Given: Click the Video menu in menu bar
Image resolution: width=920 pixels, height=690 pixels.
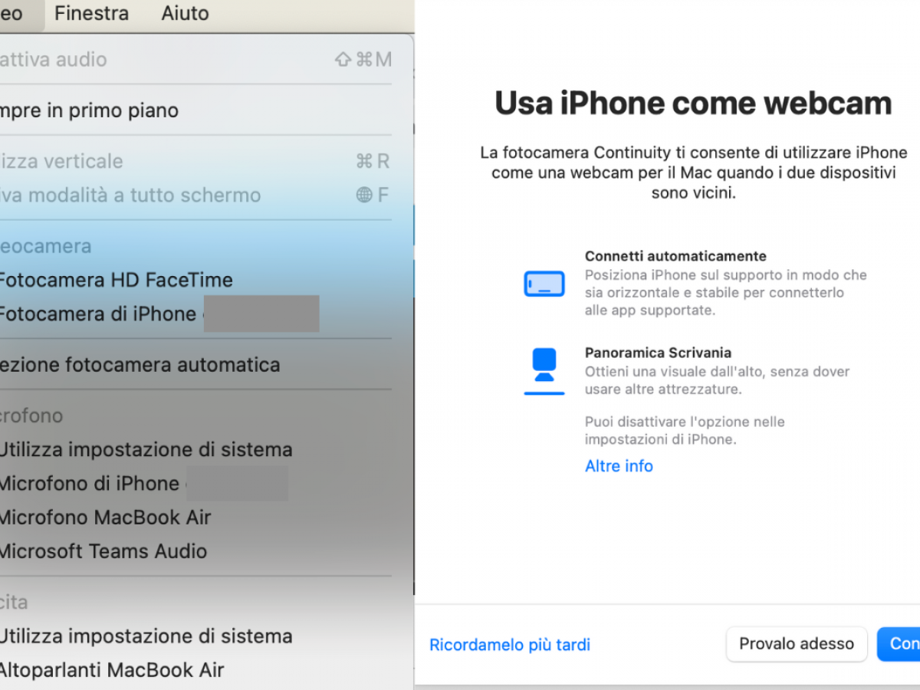Looking at the screenshot, I should click(x=13, y=13).
